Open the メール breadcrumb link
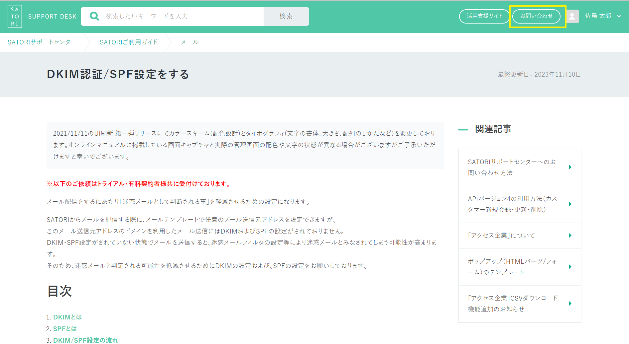Image resolution: width=629 pixels, height=344 pixels. pos(189,42)
